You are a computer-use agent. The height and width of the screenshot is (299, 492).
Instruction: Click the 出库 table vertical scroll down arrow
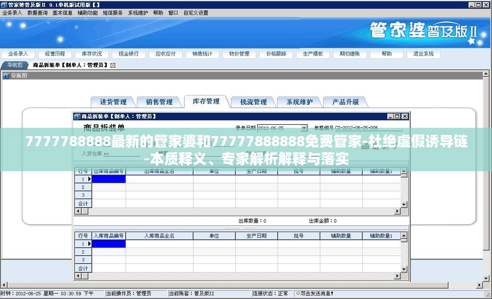pyautogui.click(x=404, y=205)
